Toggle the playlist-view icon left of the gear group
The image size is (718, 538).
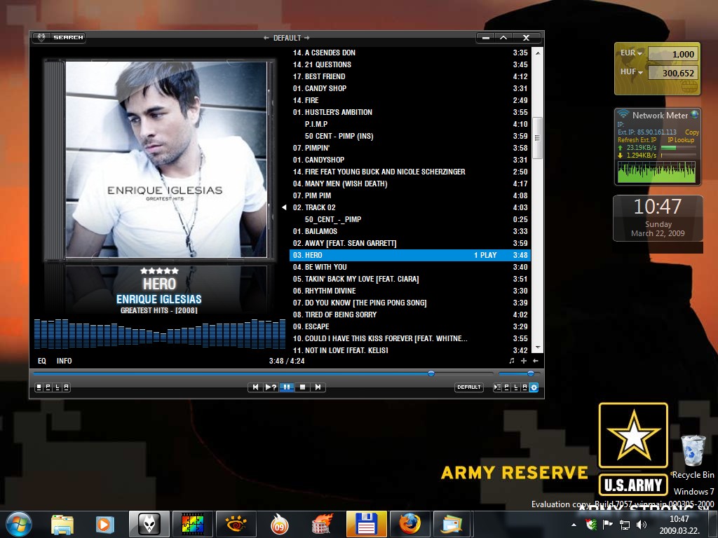pos(497,387)
